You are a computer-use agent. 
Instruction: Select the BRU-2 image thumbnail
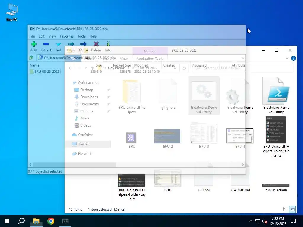pos(167,136)
